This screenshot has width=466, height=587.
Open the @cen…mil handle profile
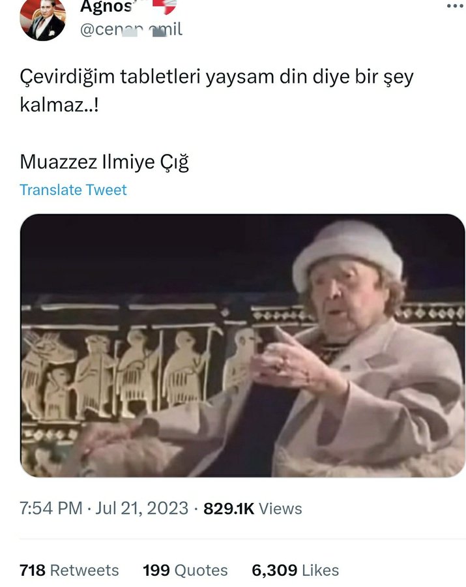(131, 29)
